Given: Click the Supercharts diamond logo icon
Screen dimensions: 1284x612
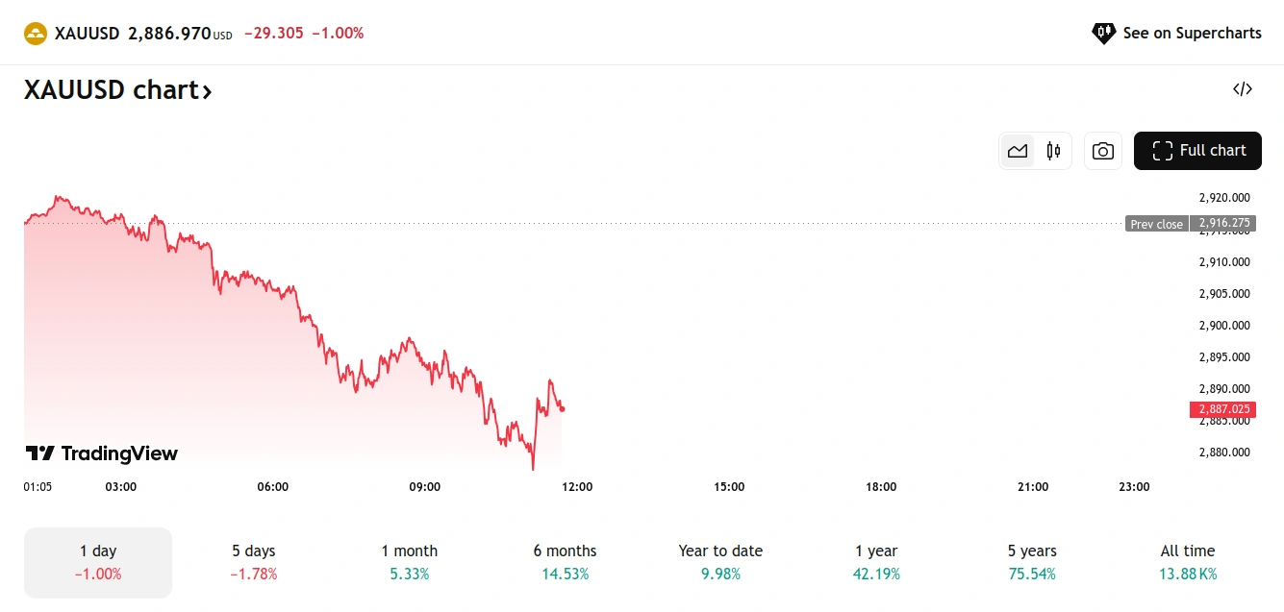Looking at the screenshot, I should click(x=1103, y=34).
